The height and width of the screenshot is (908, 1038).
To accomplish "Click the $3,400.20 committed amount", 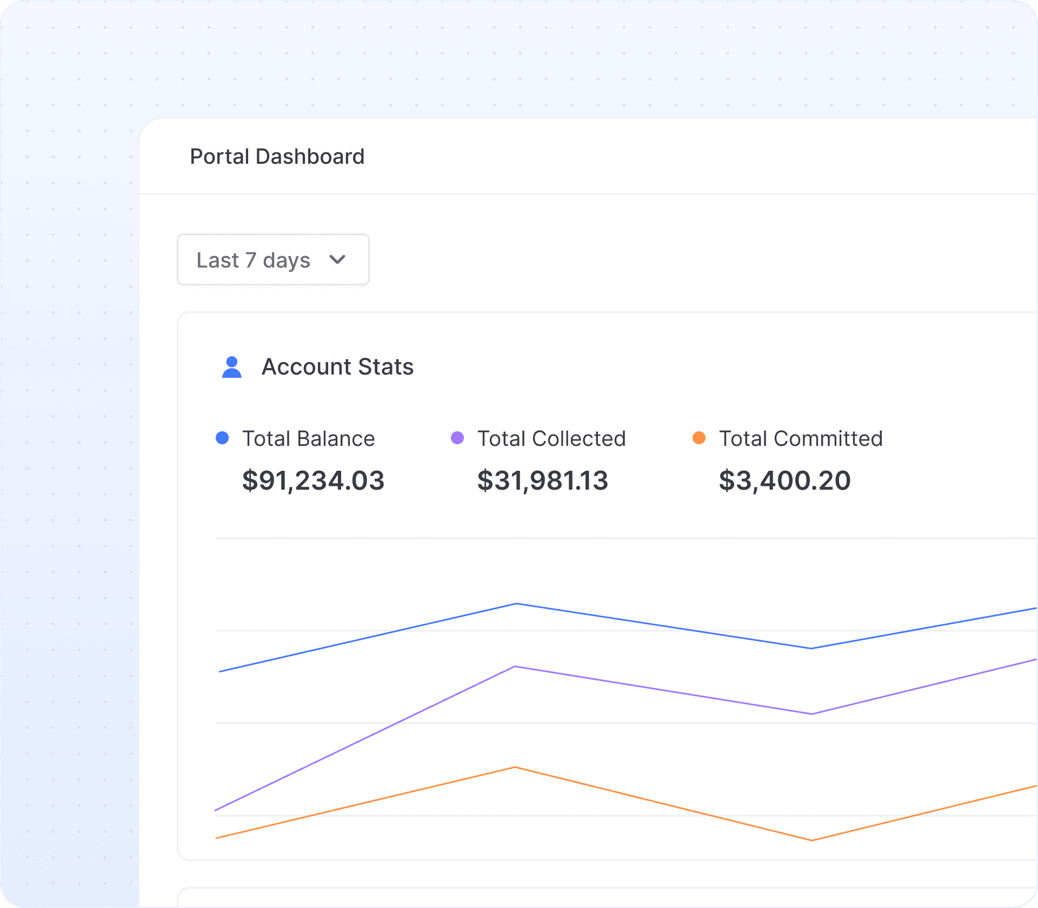I will 784,480.
